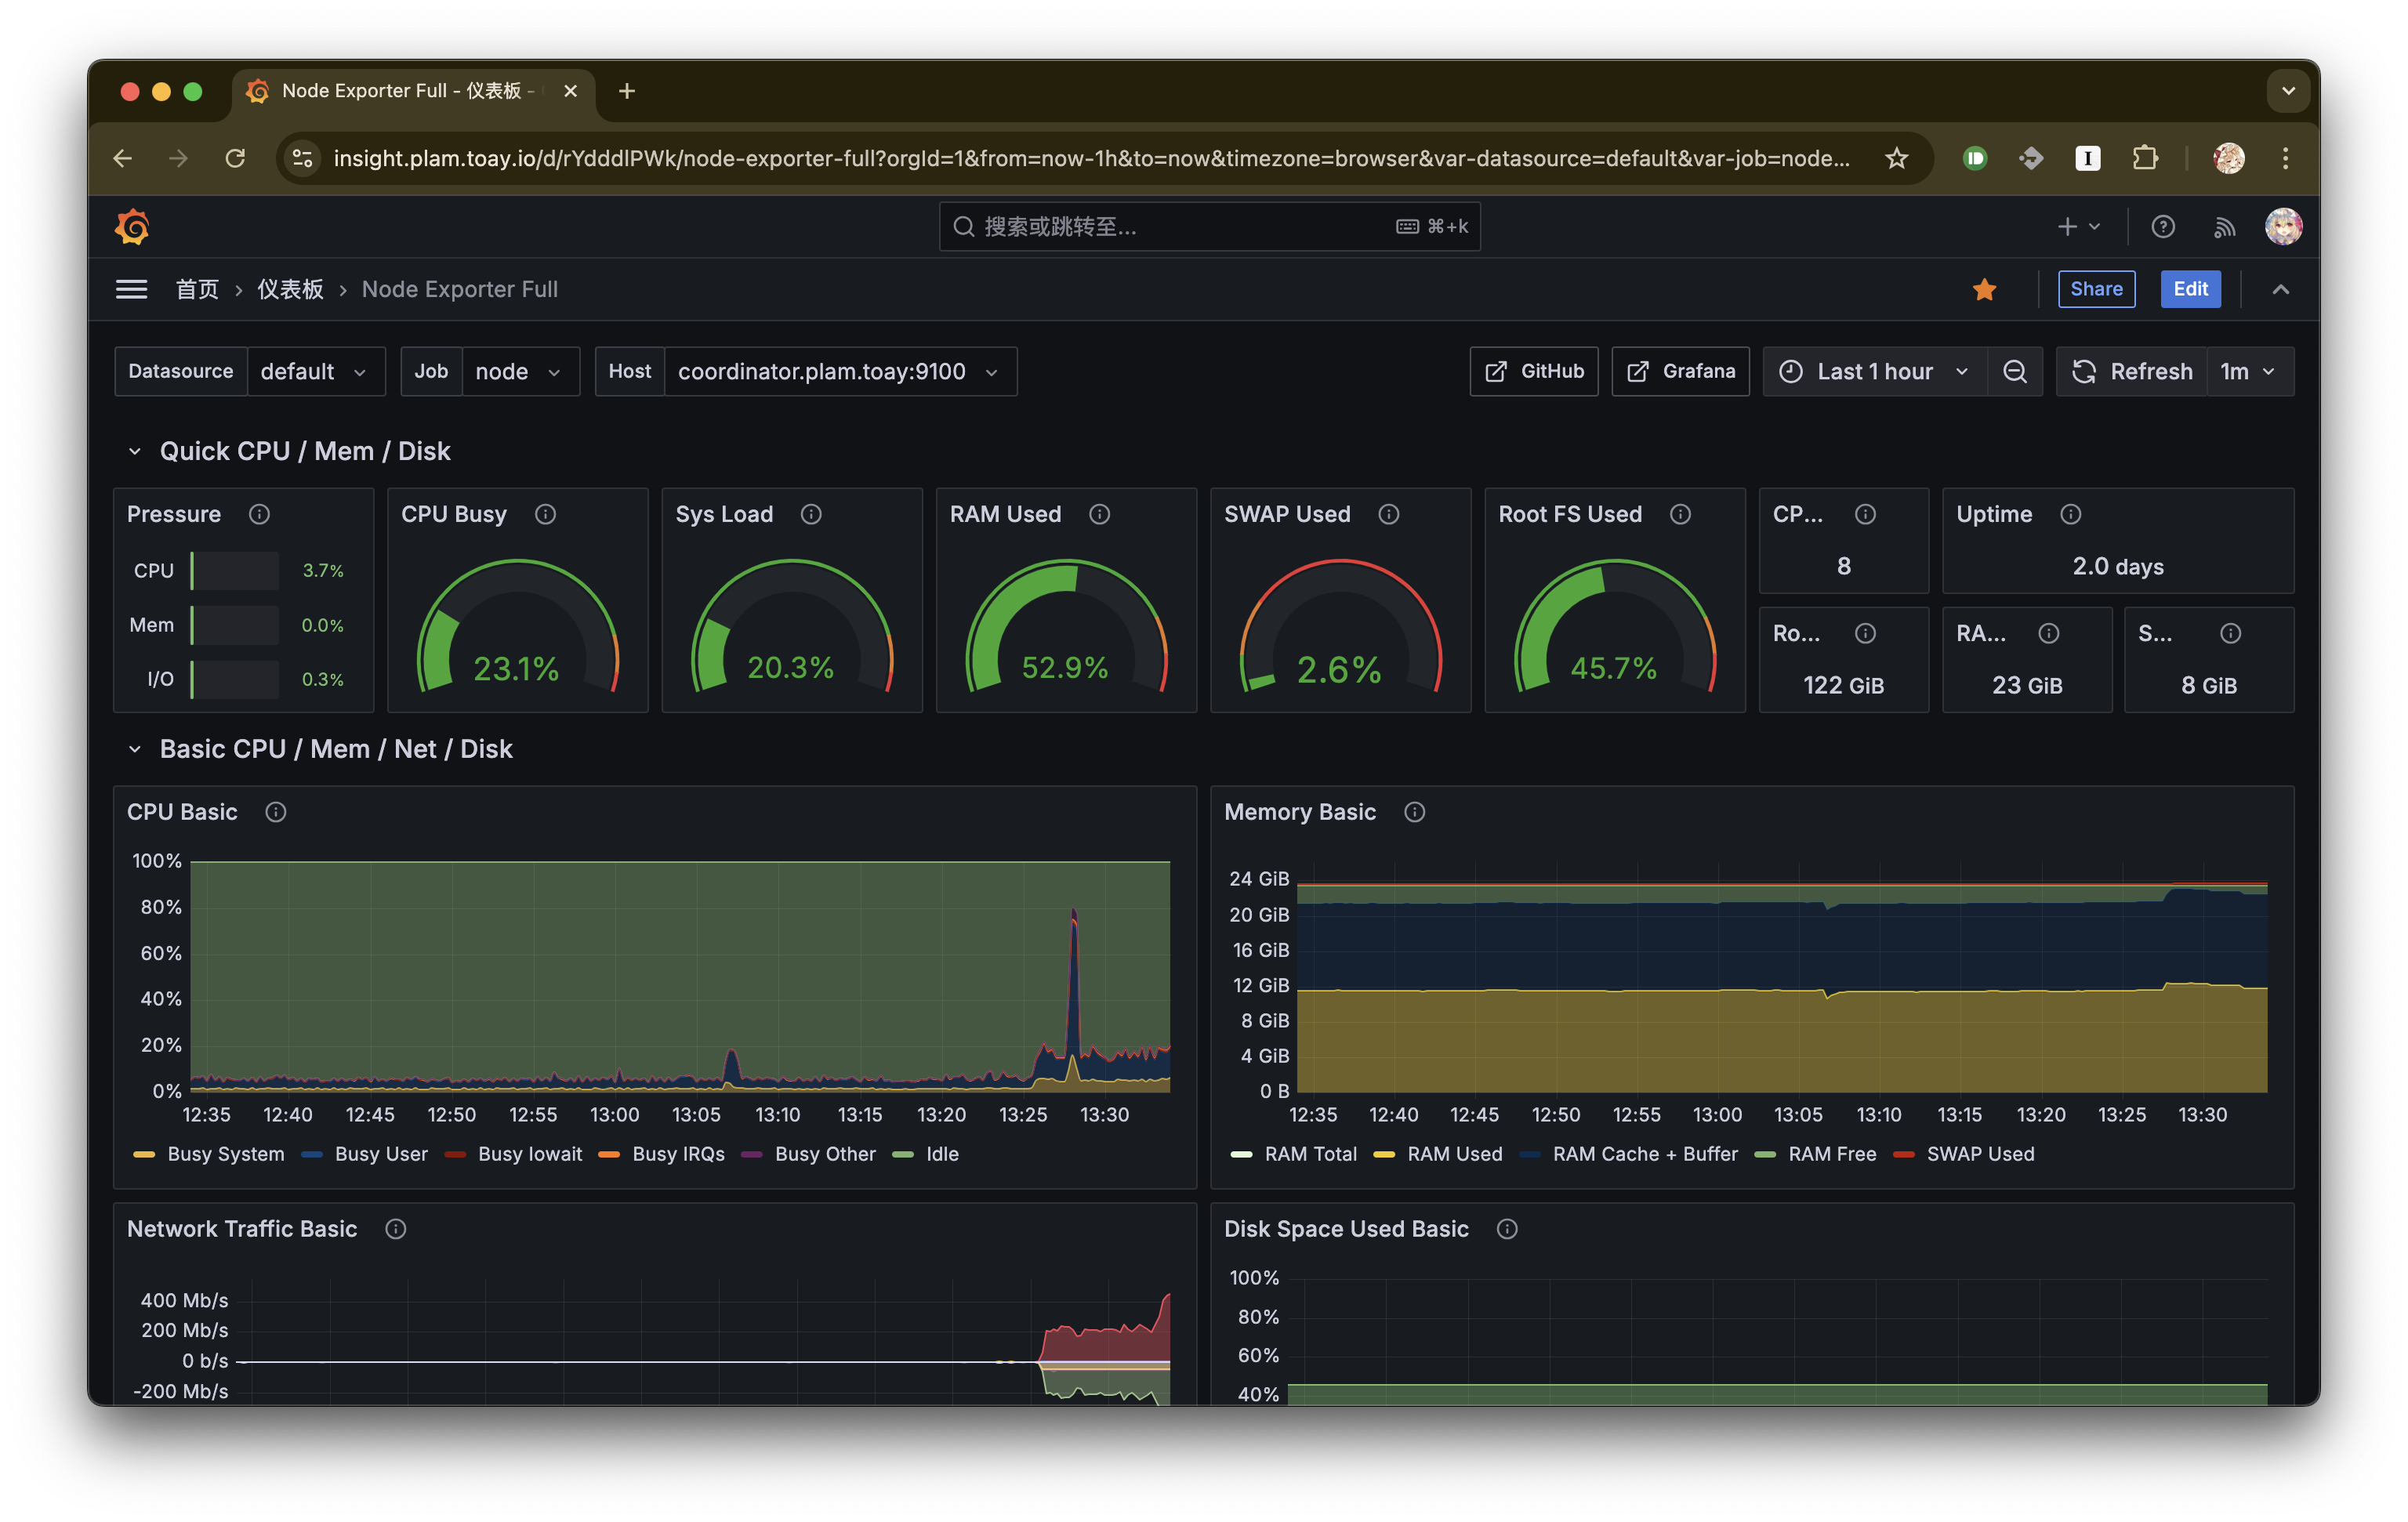Click the Grafana logo home icon
This screenshot has width=2408, height=1522.
click(x=132, y=227)
